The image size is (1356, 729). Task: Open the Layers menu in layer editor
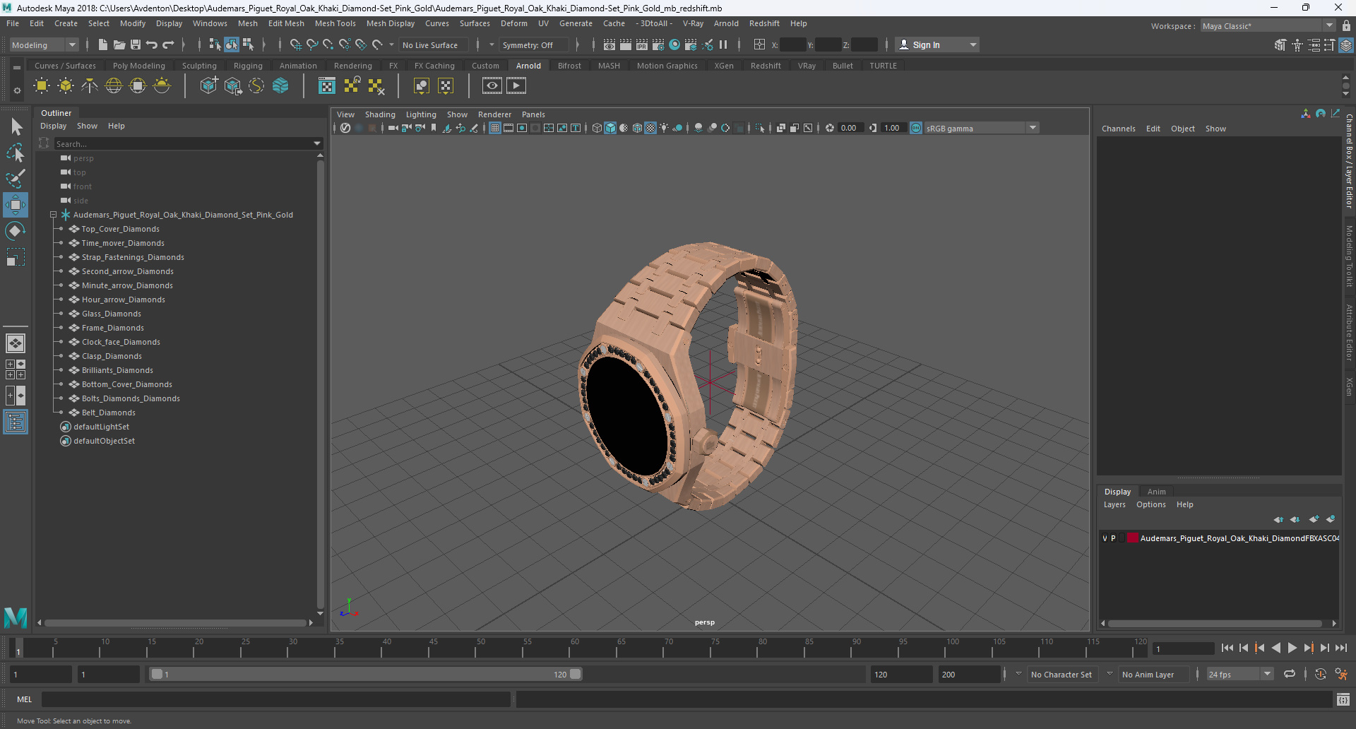point(1114,504)
